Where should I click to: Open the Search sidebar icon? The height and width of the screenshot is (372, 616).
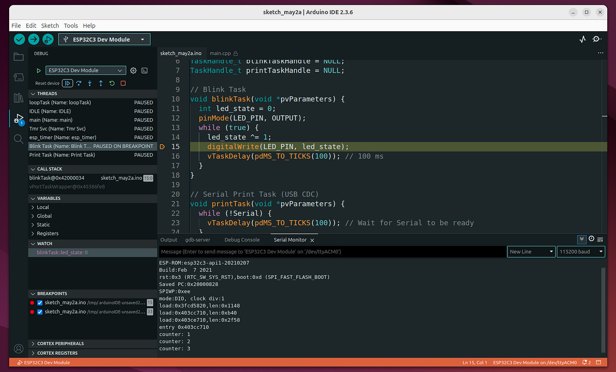tap(18, 139)
